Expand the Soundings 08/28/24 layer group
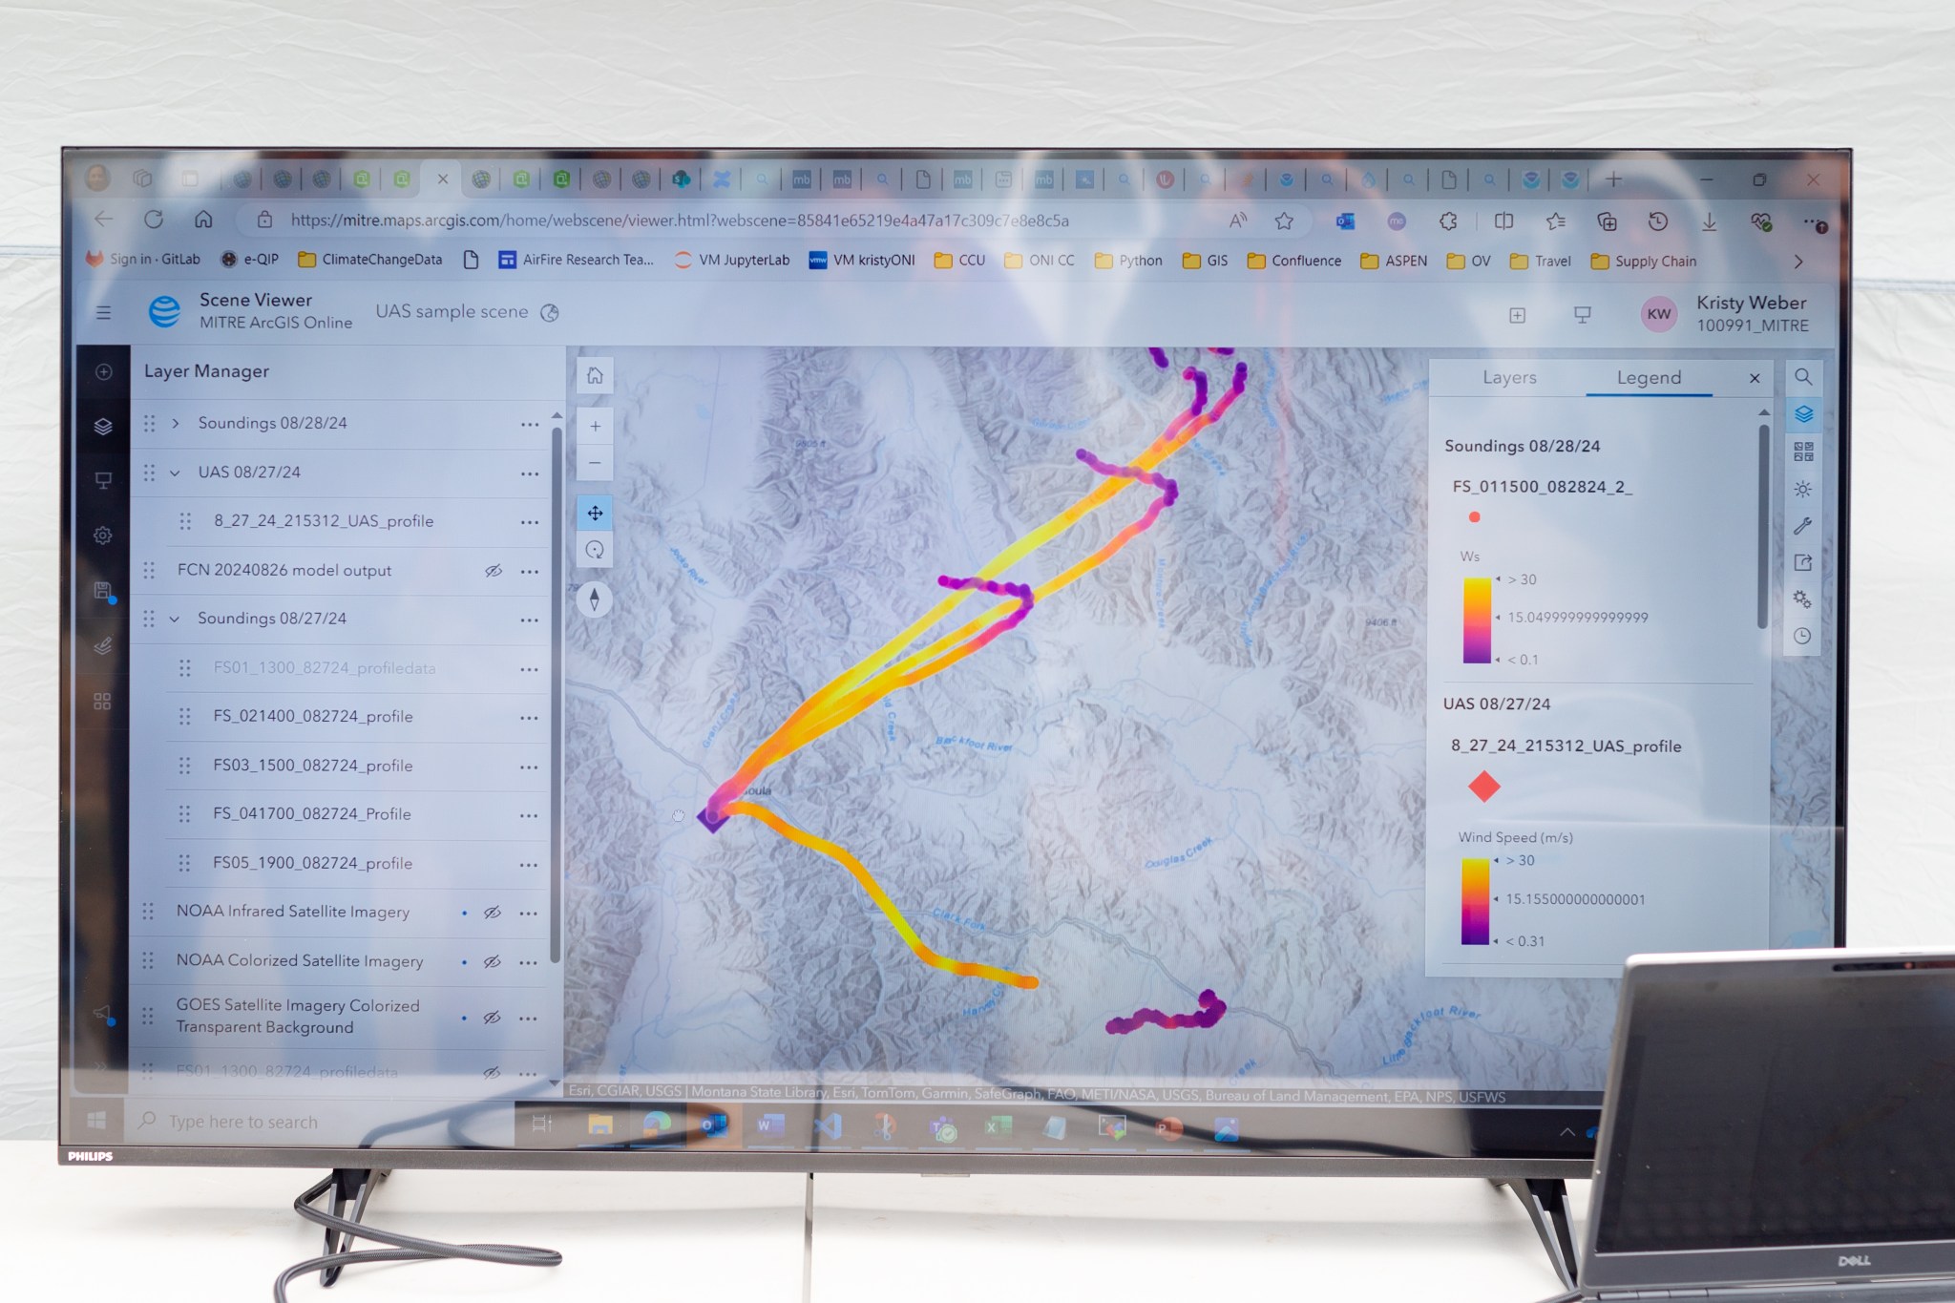Image resolution: width=1955 pixels, height=1303 pixels. 181,423
